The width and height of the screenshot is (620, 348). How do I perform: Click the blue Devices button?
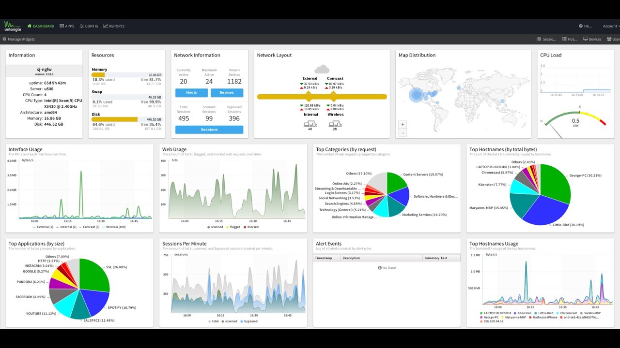click(227, 92)
